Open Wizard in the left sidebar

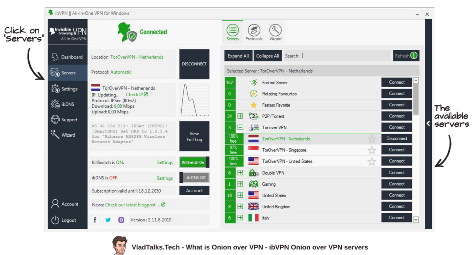[67, 135]
